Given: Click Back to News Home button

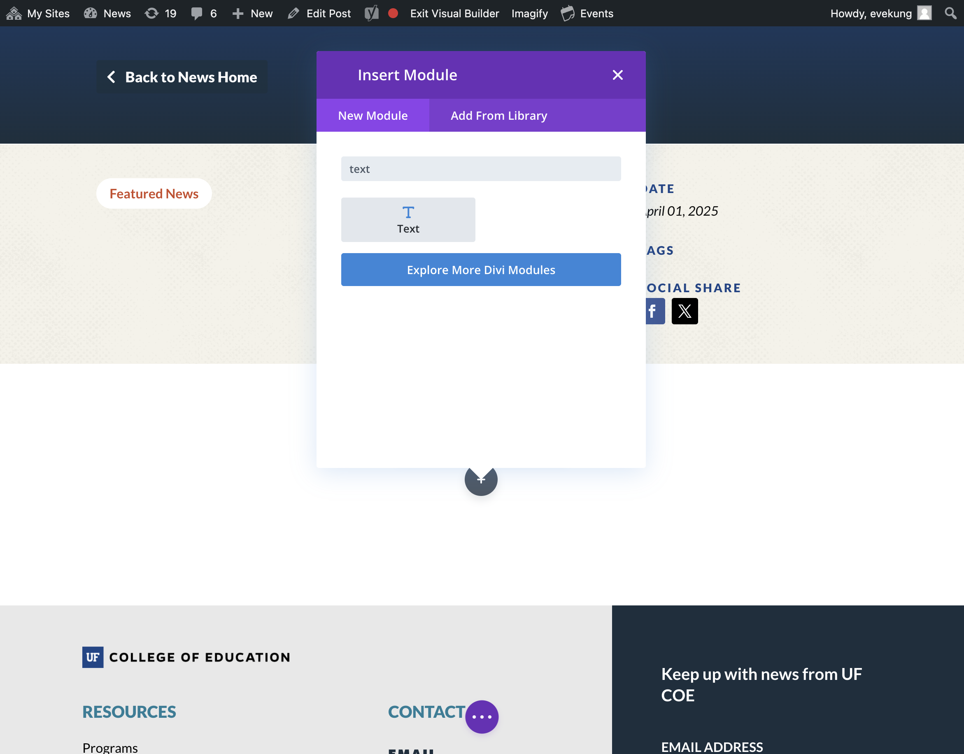Looking at the screenshot, I should (182, 77).
